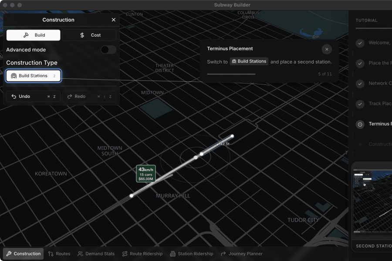Open the Construction bottom tab
The width and height of the screenshot is (392, 261).
click(23, 254)
